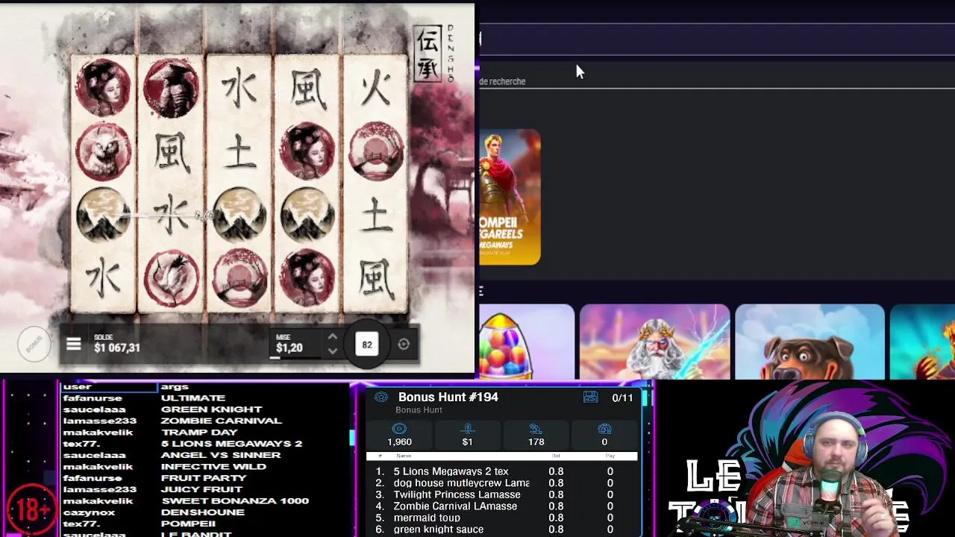Click the 'Name' column header in hunt table
The width and height of the screenshot is (955, 537).
(404, 456)
